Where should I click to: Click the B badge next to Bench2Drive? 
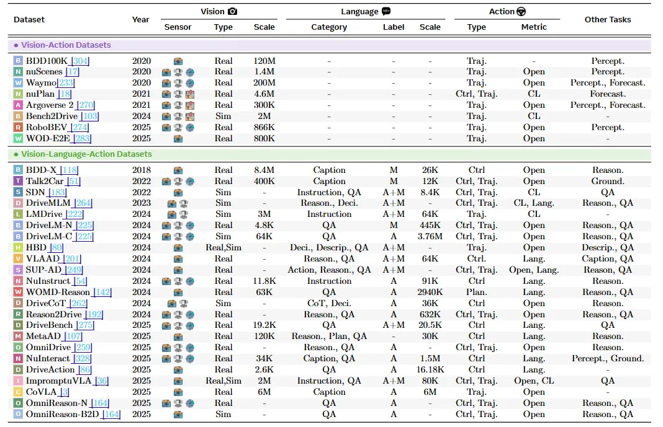[18, 116]
